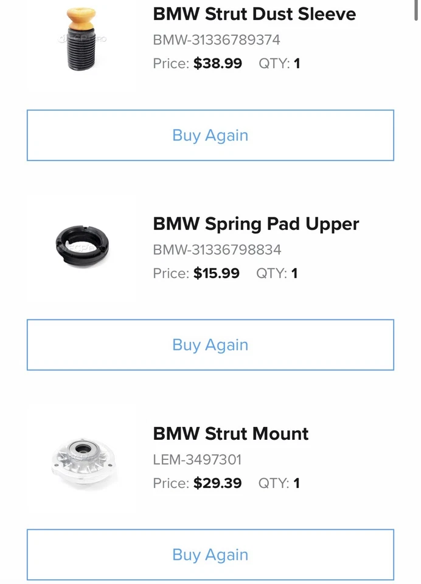
Task: Click the center bearing of strut mount
Action: point(83,451)
